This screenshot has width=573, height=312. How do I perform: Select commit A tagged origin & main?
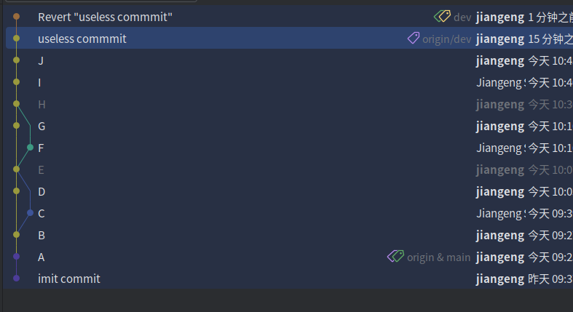tap(290, 257)
